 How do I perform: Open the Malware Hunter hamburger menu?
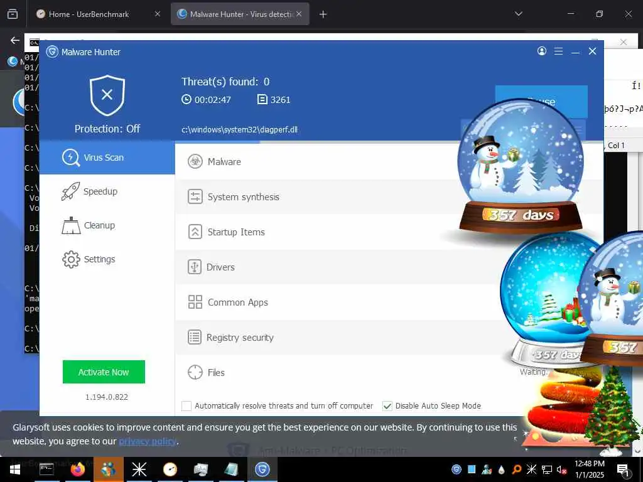(x=558, y=51)
